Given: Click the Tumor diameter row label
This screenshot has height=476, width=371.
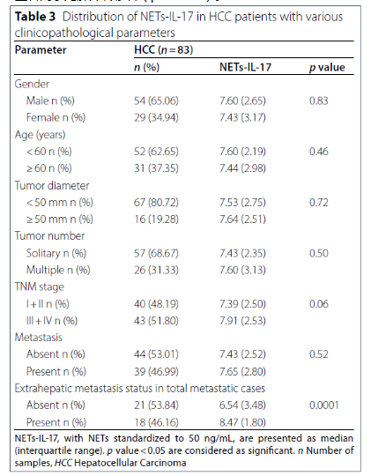Looking at the screenshot, I should click(52, 185).
